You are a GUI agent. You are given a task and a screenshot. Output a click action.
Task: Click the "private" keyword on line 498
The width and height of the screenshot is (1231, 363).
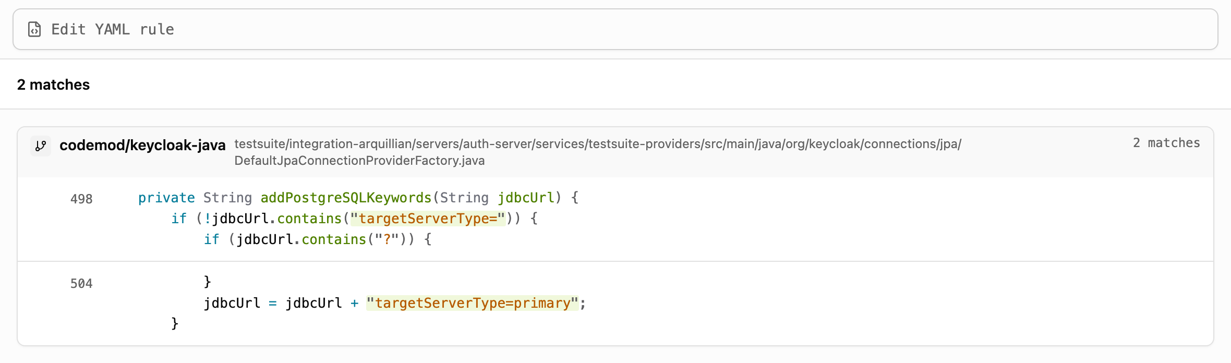(x=166, y=198)
